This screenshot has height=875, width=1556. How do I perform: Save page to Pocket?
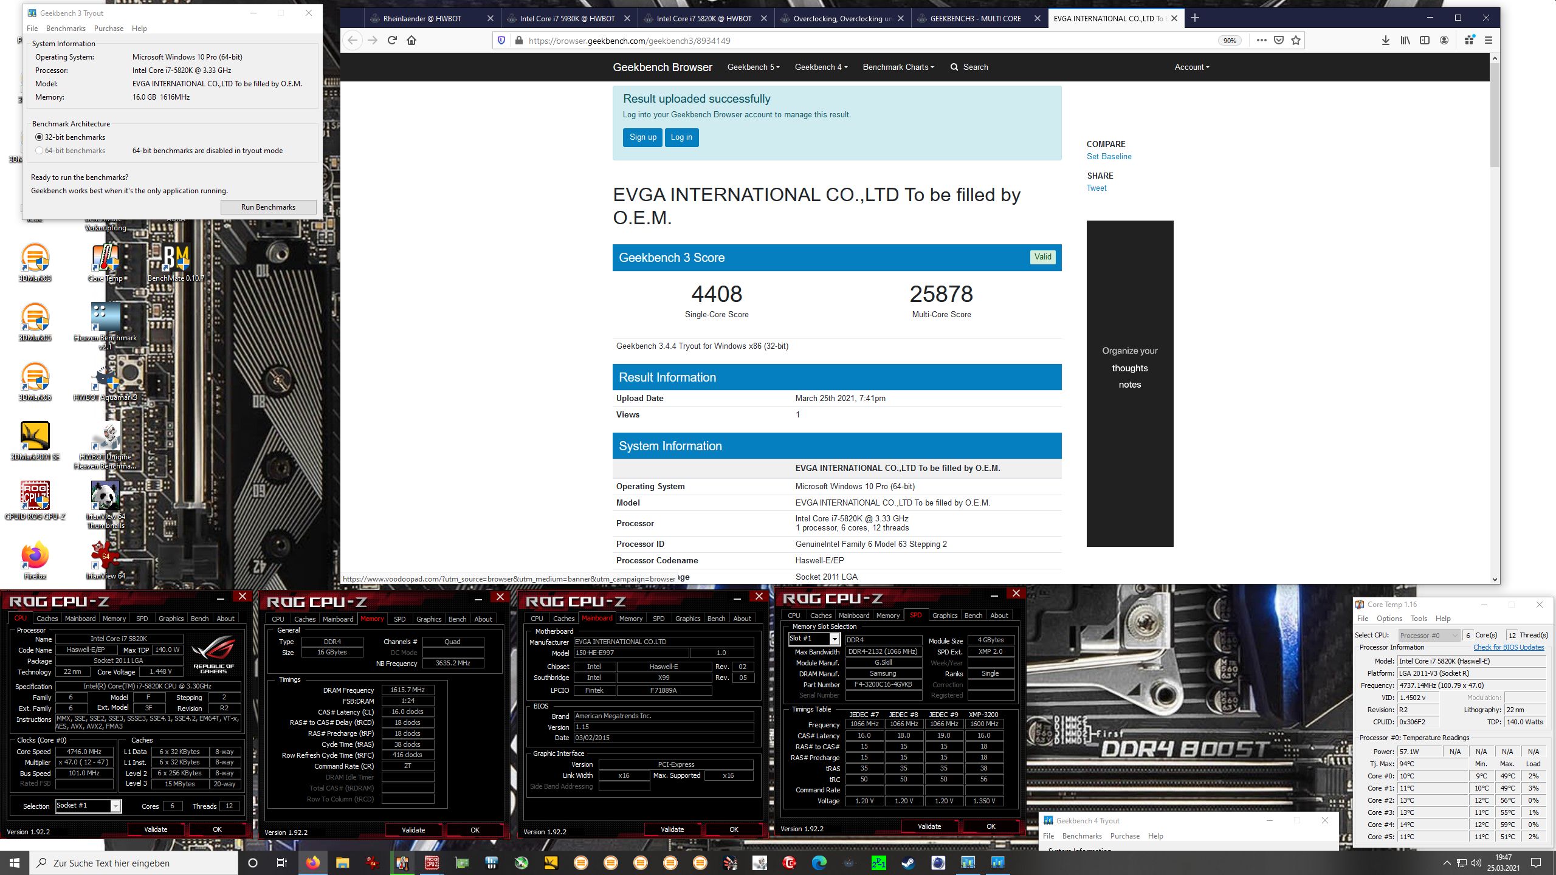[1279, 40]
